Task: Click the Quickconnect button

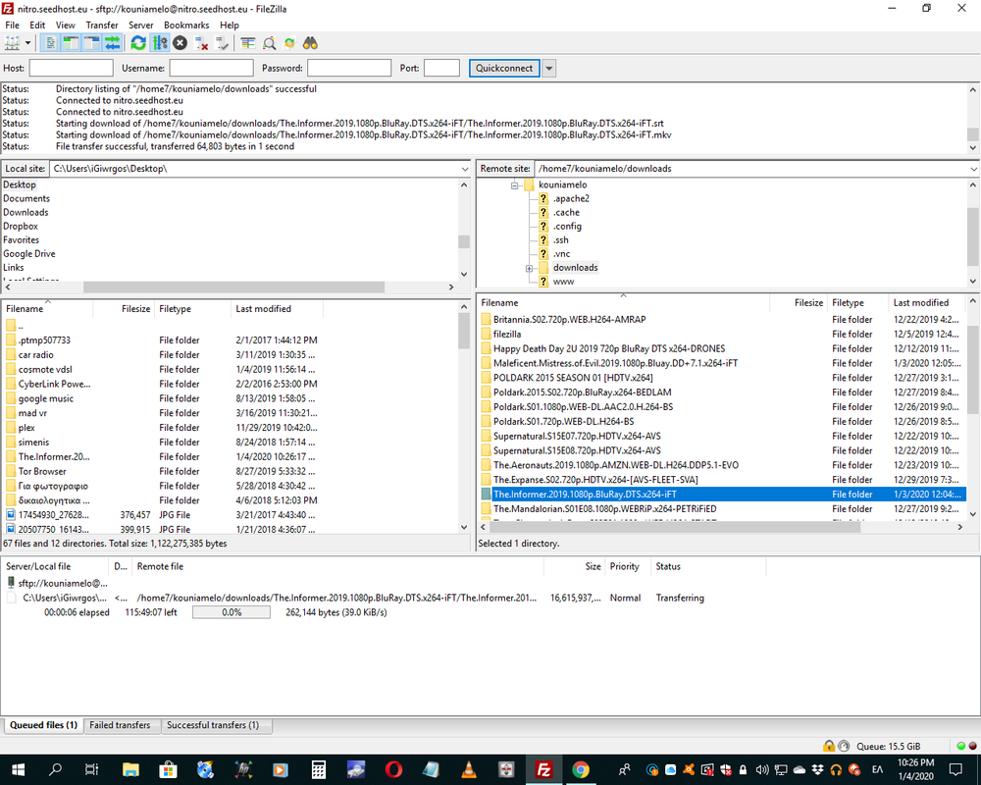Action: 504,69
